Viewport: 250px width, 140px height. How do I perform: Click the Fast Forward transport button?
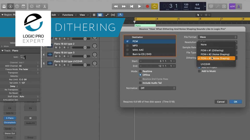(x=124, y=6)
